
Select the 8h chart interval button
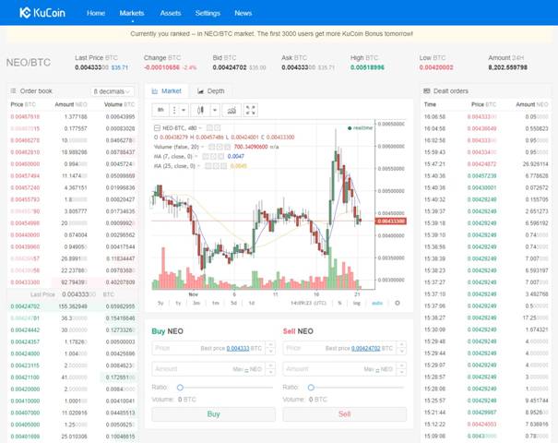(x=160, y=110)
